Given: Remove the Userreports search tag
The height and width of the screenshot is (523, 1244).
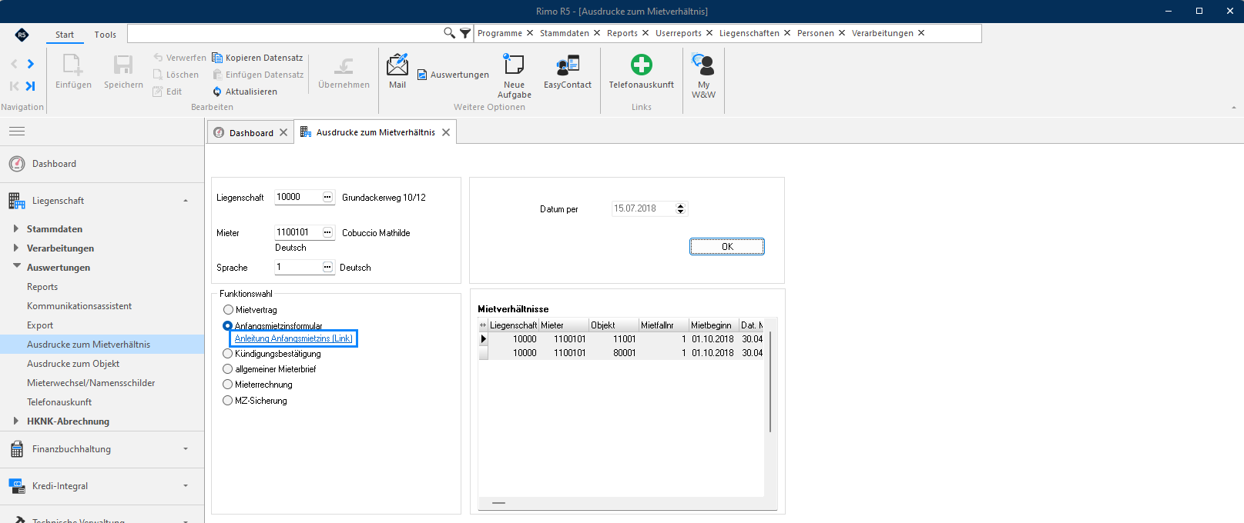Looking at the screenshot, I should point(709,33).
